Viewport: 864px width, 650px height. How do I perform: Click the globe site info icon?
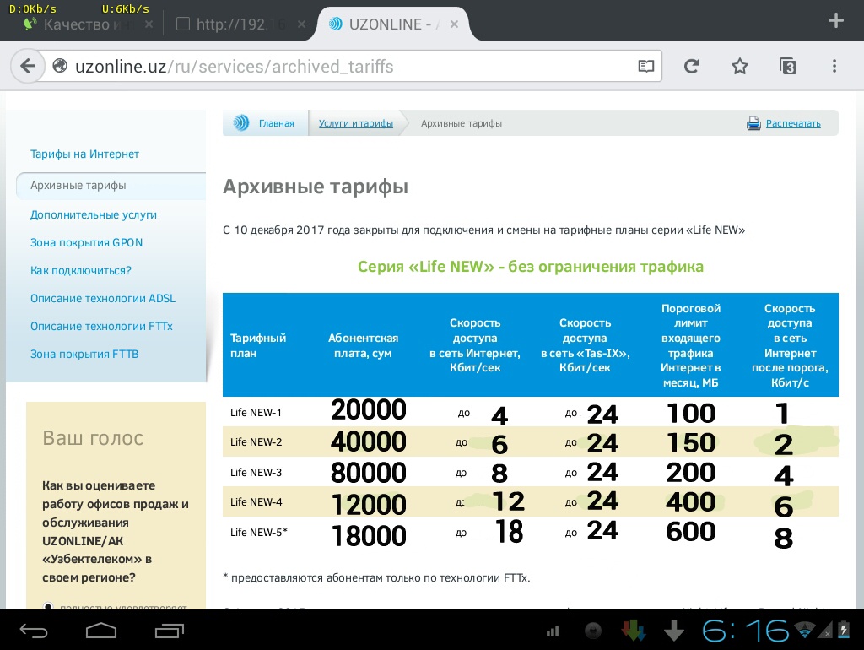pyautogui.click(x=60, y=66)
